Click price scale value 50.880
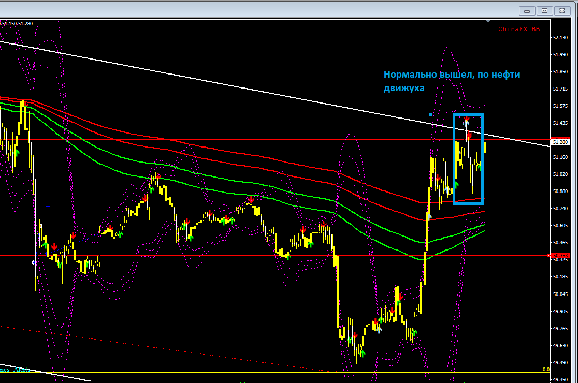Image resolution: width=578 pixels, height=383 pixels. pyautogui.click(x=560, y=192)
